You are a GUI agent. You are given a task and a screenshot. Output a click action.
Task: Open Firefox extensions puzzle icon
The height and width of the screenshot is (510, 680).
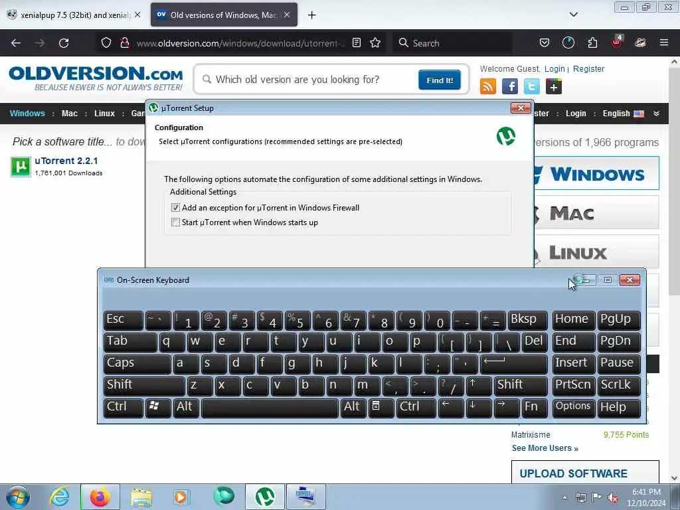(592, 43)
